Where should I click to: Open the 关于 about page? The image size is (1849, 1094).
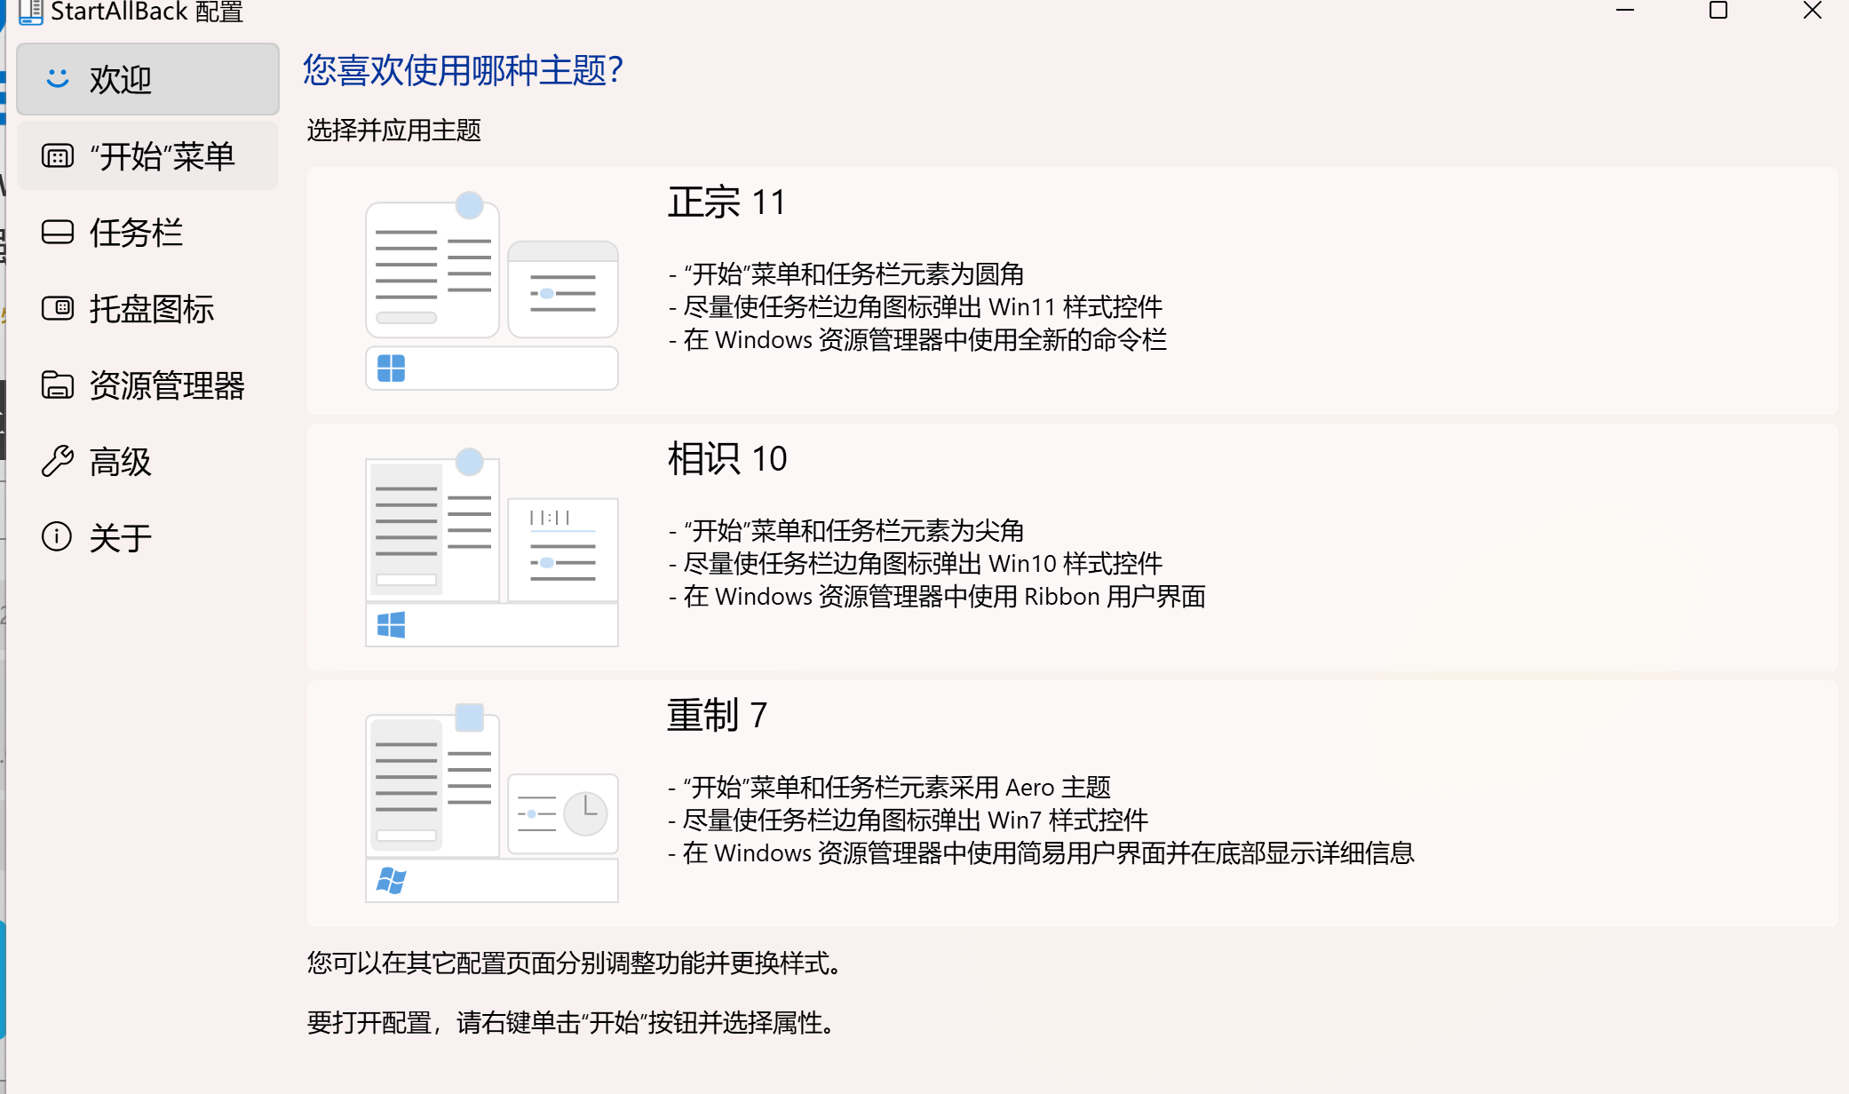(147, 537)
